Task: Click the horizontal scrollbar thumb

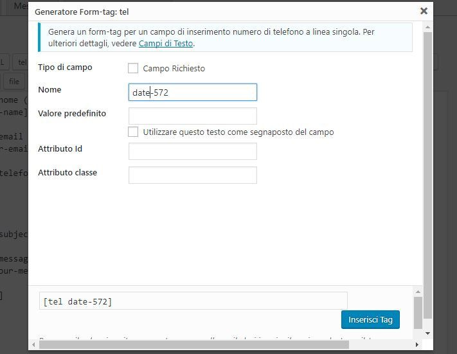Action: point(194,344)
